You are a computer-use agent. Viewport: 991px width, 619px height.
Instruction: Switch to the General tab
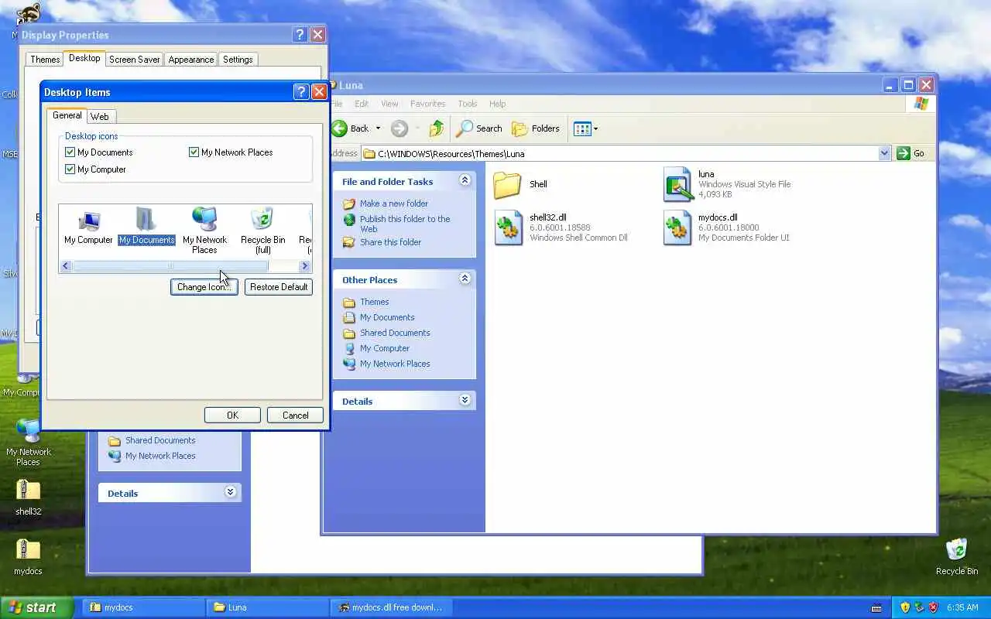67,115
